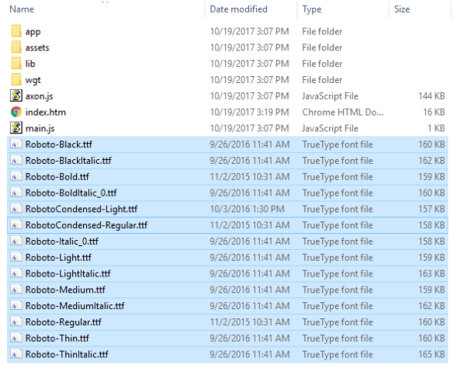The height and width of the screenshot is (372, 457).
Task: Click the 165 KB size of Roboto-ThinItalic.ttf
Action: 431,354
